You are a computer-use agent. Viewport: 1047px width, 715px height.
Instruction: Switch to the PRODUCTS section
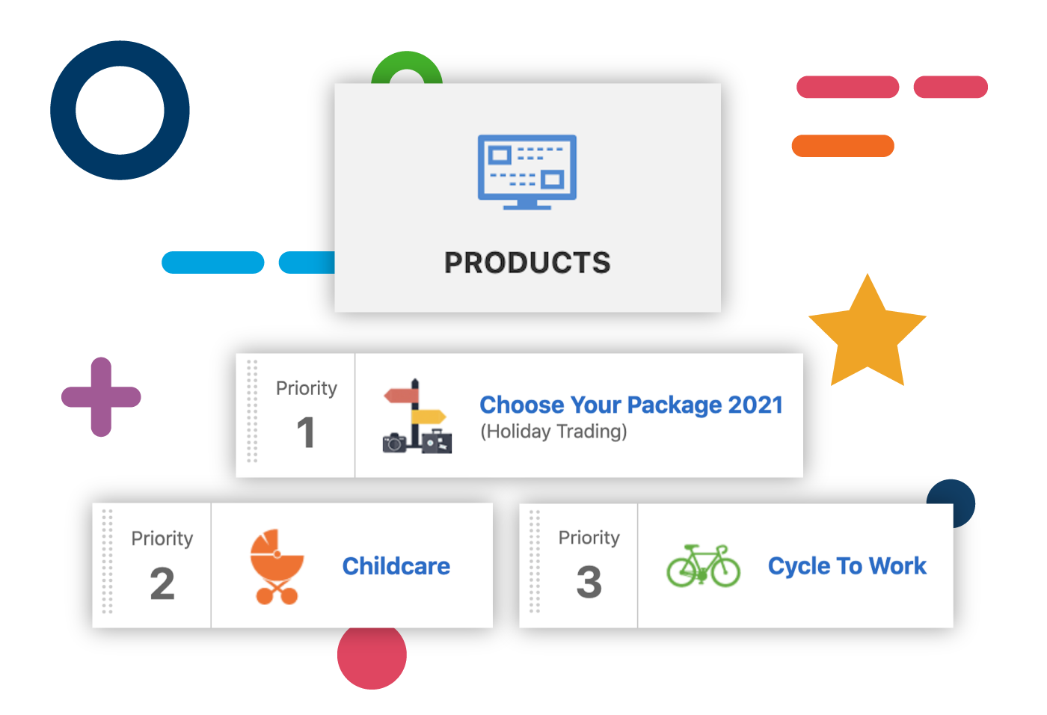pos(526,262)
